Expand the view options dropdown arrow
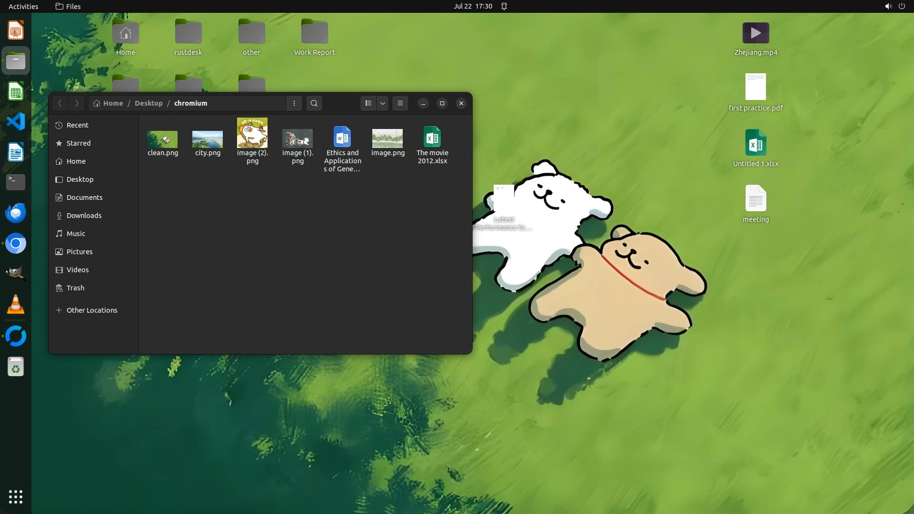Image resolution: width=914 pixels, height=514 pixels. (x=383, y=103)
